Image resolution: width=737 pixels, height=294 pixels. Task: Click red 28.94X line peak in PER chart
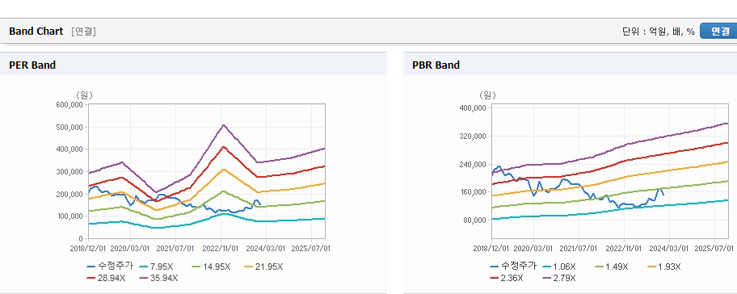(x=223, y=147)
